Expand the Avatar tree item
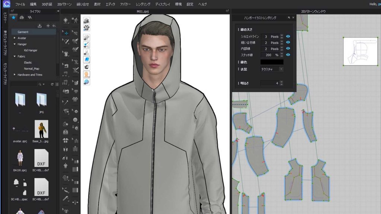This screenshot has height=214, width=381. (x=15, y=38)
